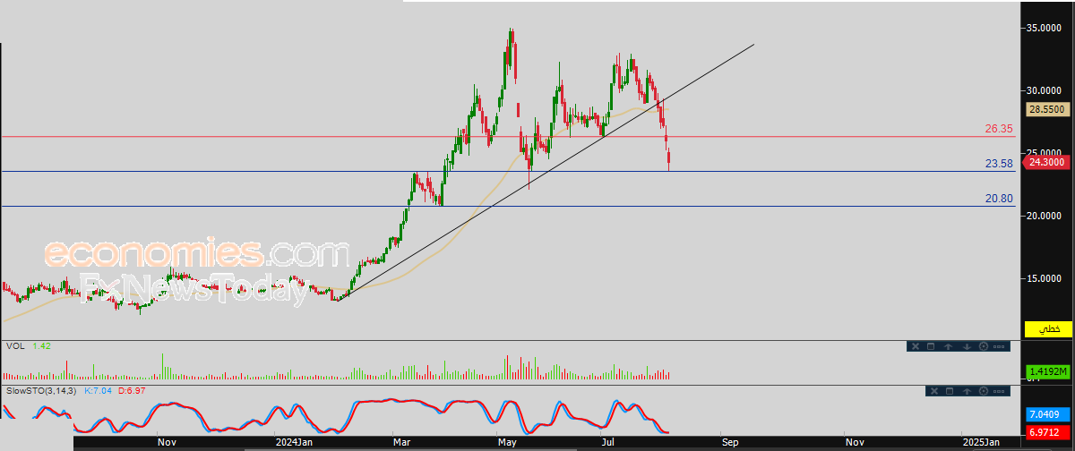Maximize the SlowSTO indicator panel
Screen dimensions: 1075x451
coord(950,391)
